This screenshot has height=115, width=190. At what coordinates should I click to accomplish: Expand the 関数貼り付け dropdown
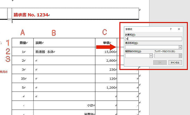point(151,56)
